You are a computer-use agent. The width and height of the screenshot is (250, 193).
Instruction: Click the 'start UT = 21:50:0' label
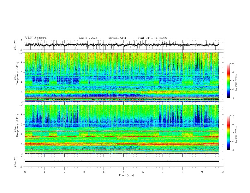click(152, 38)
